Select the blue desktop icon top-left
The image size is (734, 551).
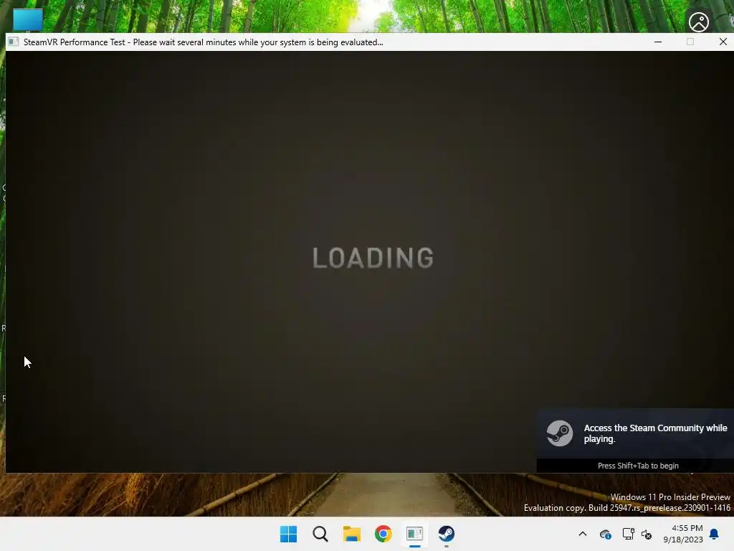(x=28, y=20)
